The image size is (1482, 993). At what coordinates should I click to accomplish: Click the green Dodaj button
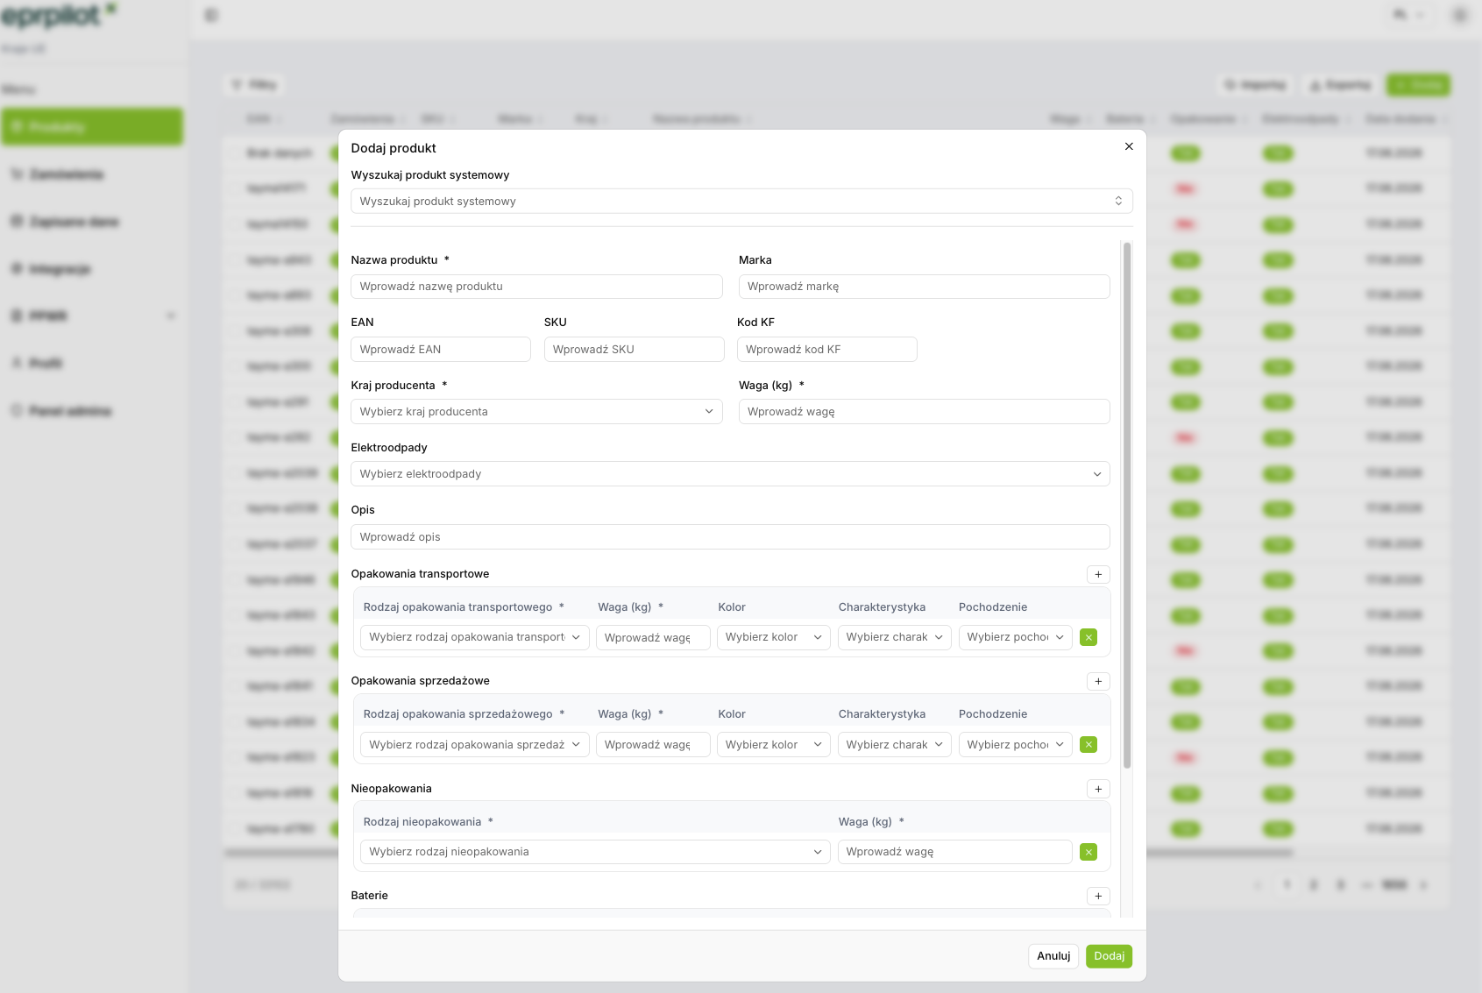(1109, 956)
